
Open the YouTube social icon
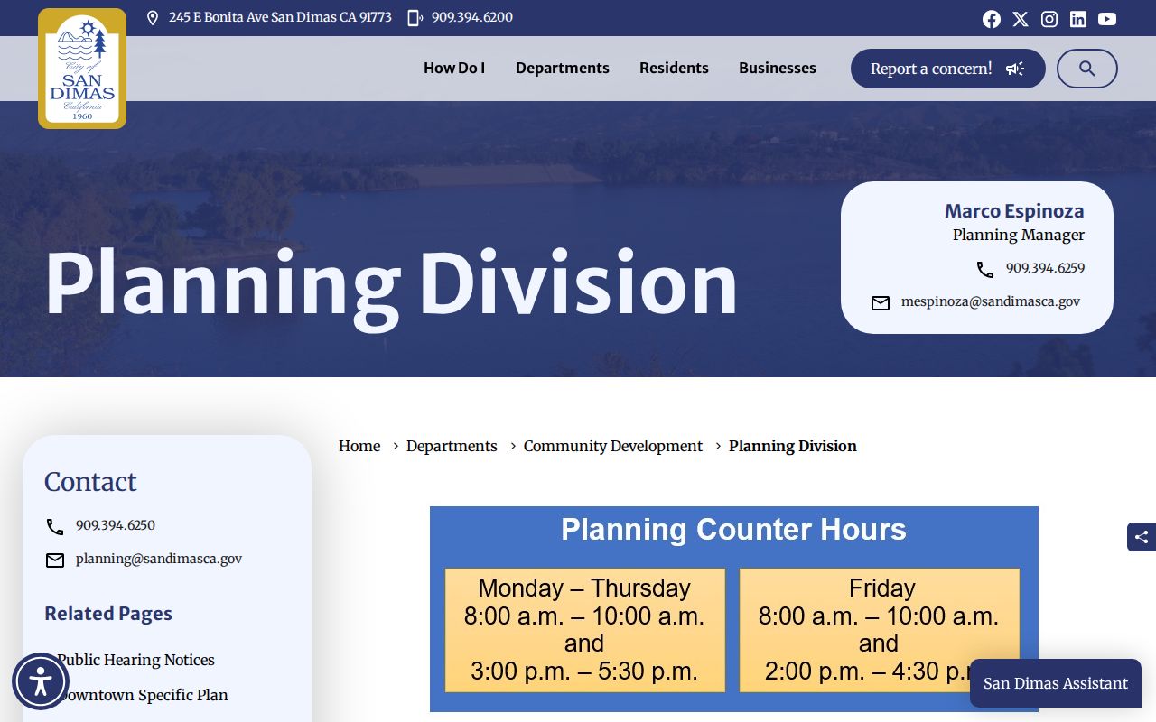[1107, 19]
